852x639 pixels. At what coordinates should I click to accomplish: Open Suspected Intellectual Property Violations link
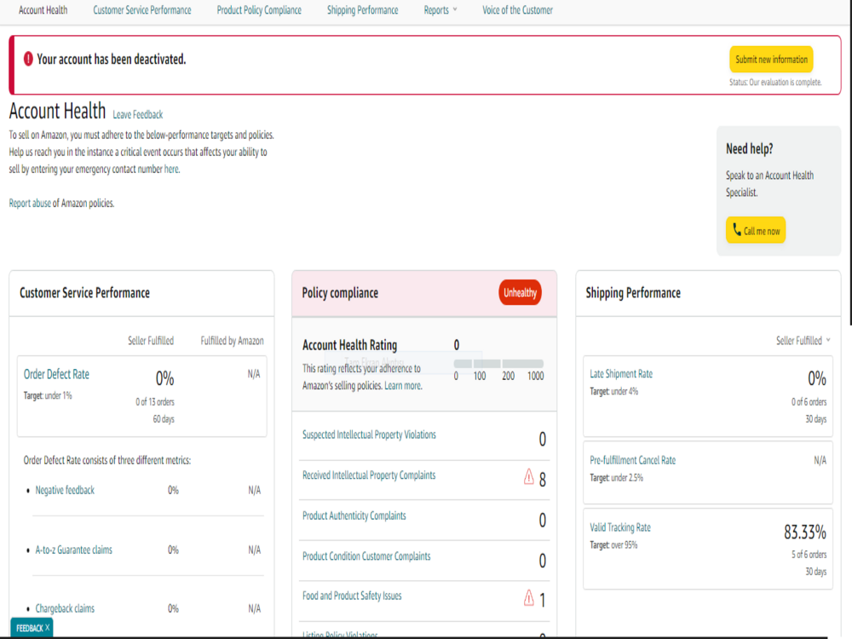click(369, 435)
